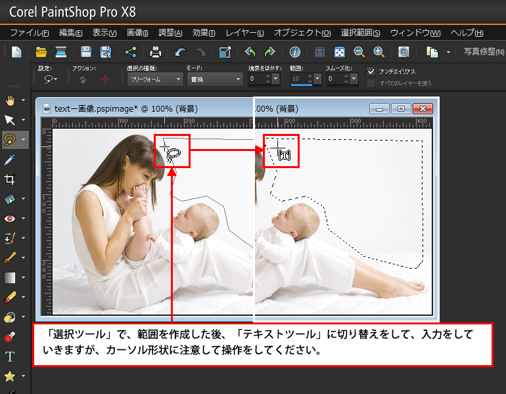This screenshot has height=394, width=506.
Task: Select the gradient fill tool
Action: [x=10, y=278]
